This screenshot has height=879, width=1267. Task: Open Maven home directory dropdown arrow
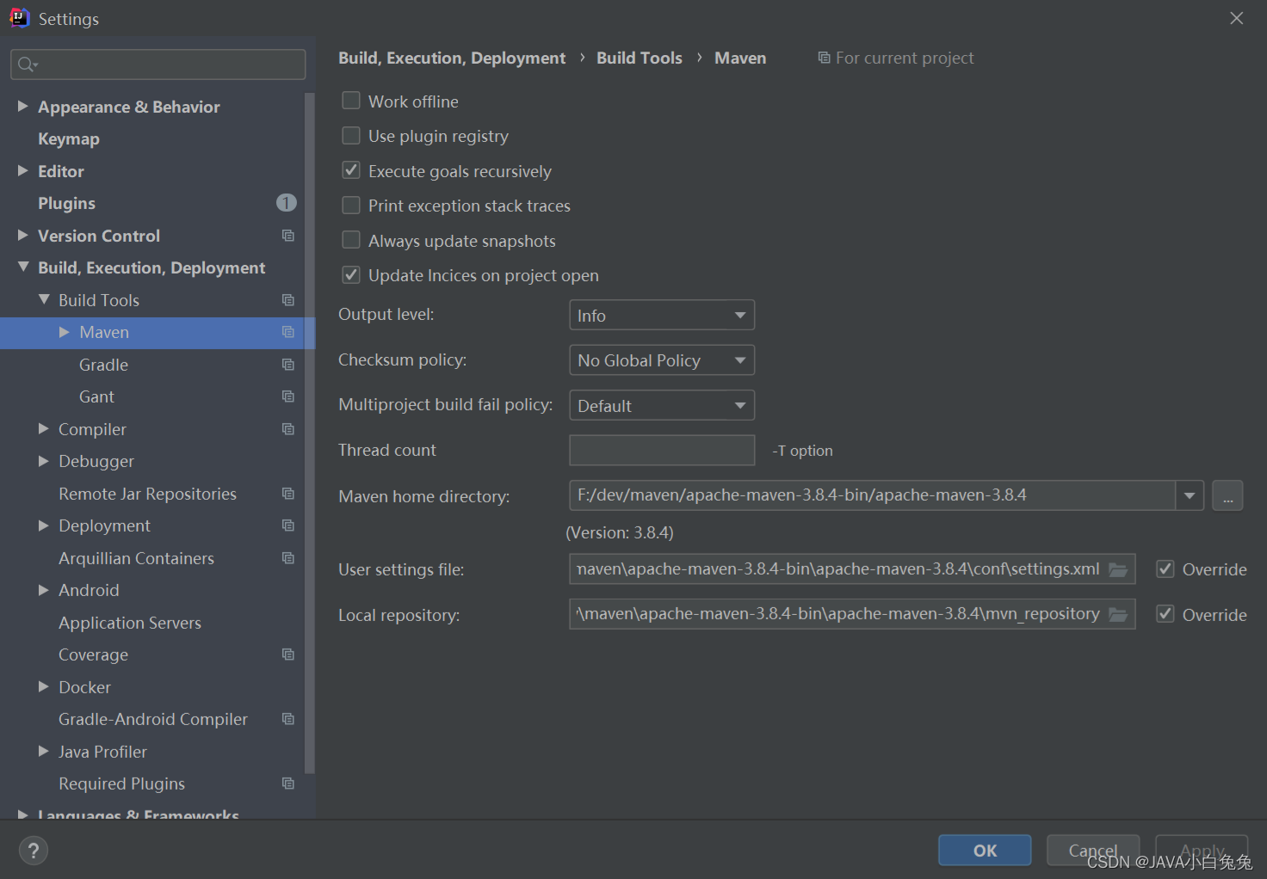click(x=1190, y=495)
